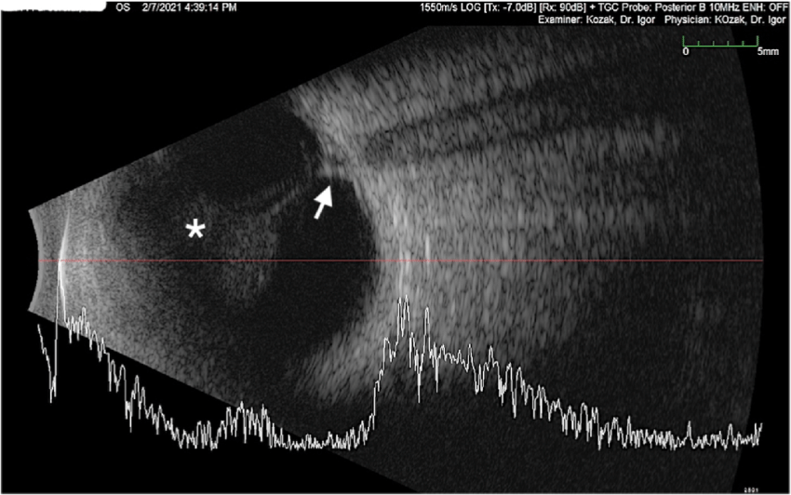The height and width of the screenshot is (495, 791).
Task: Click the 1550m/s velocity setting text
Action: tap(441, 7)
